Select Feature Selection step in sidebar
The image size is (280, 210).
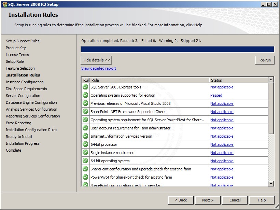click(20, 68)
